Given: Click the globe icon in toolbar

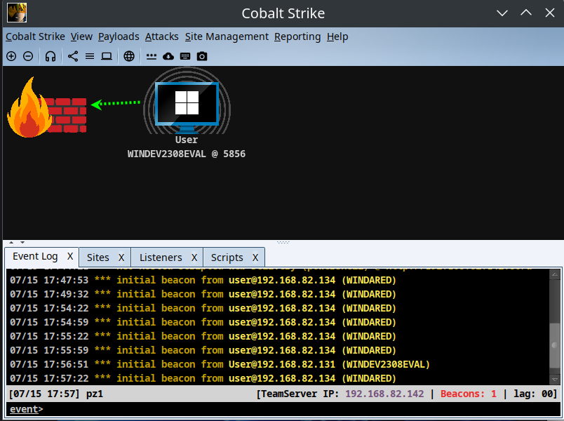Looking at the screenshot, I should [x=129, y=56].
